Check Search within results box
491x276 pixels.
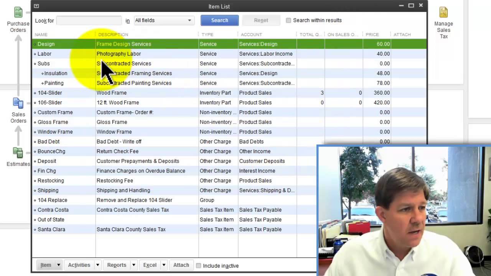[288, 20]
